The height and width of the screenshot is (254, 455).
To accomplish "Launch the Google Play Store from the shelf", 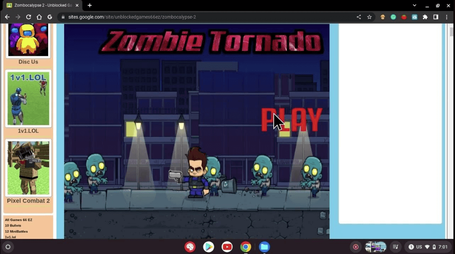I will (x=208, y=247).
